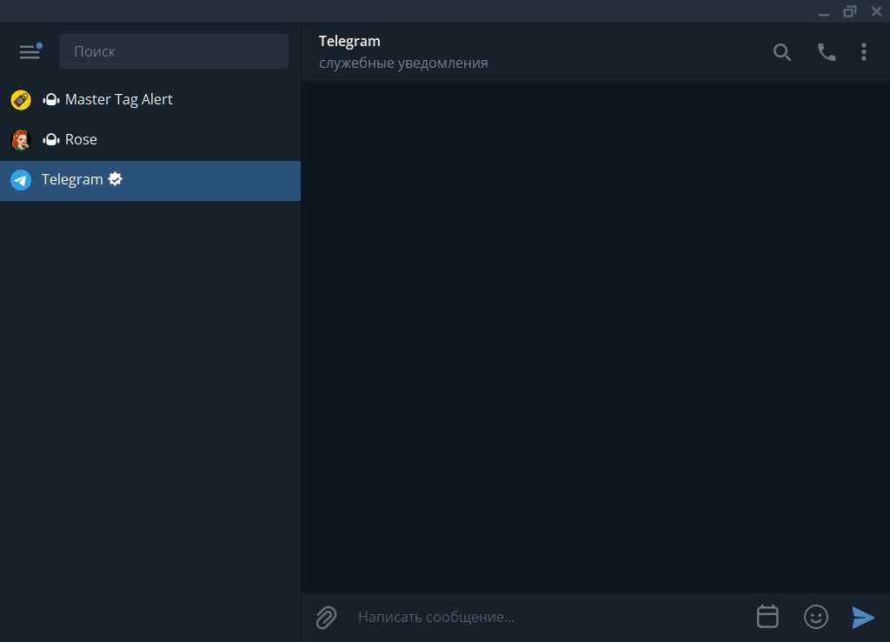Select the Telegram service notifications chat
The width and height of the screenshot is (890, 642).
point(149,180)
